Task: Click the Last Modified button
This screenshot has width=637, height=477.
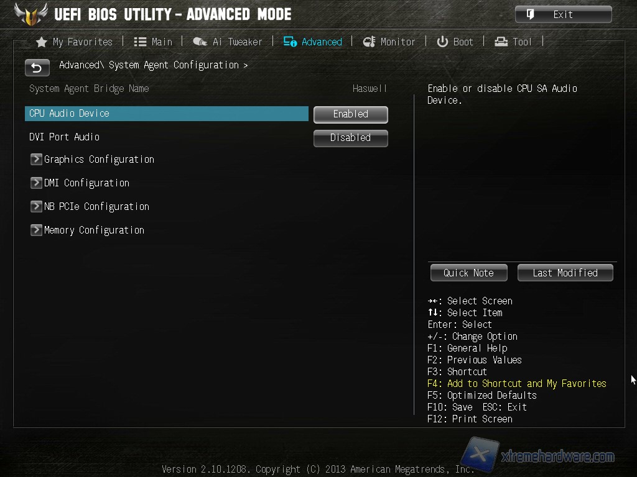Action: pyautogui.click(x=565, y=273)
